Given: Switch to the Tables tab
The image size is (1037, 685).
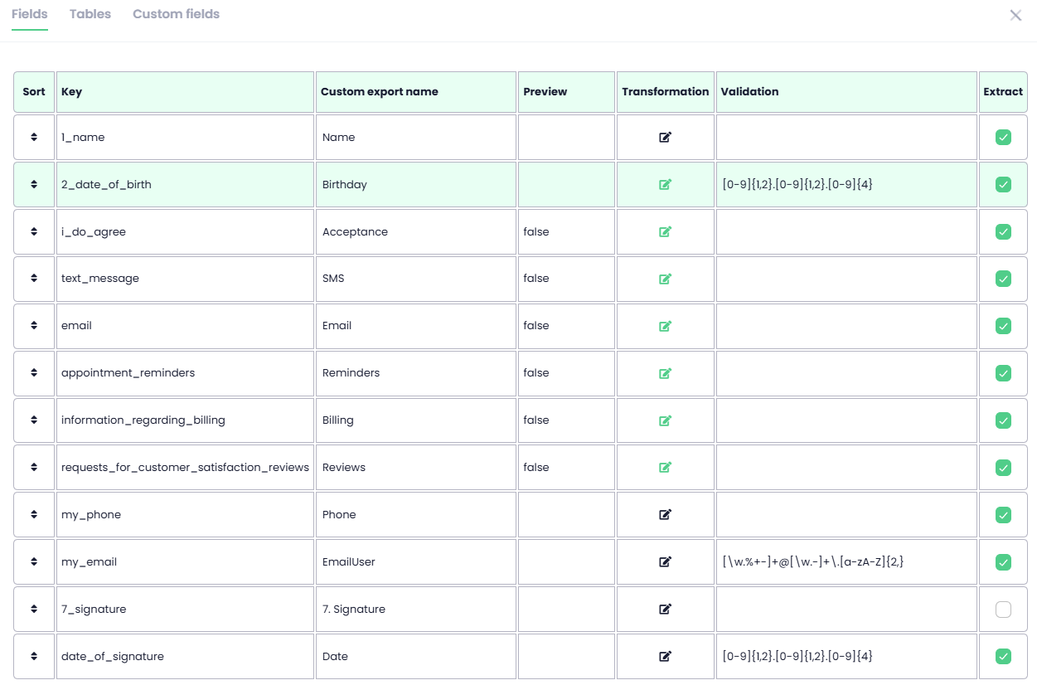Looking at the screenshot, I should coord(90,14).
